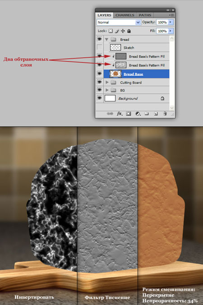Screen dimensions: 203x305
Task: Hide the Background layer
Action: pos(100,98)
